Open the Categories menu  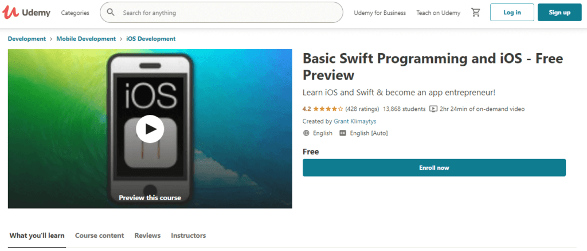tap(75, 13)
